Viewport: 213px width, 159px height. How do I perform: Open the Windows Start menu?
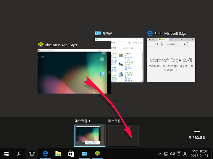click(7, 154)
